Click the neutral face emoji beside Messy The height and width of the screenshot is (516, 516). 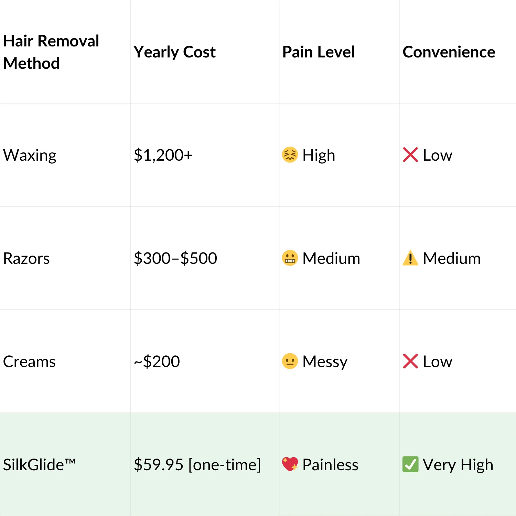point(290,361)
